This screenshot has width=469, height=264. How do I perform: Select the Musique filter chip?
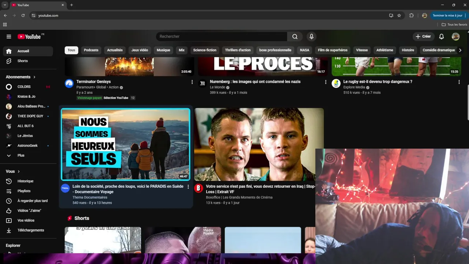coord(163,50)
